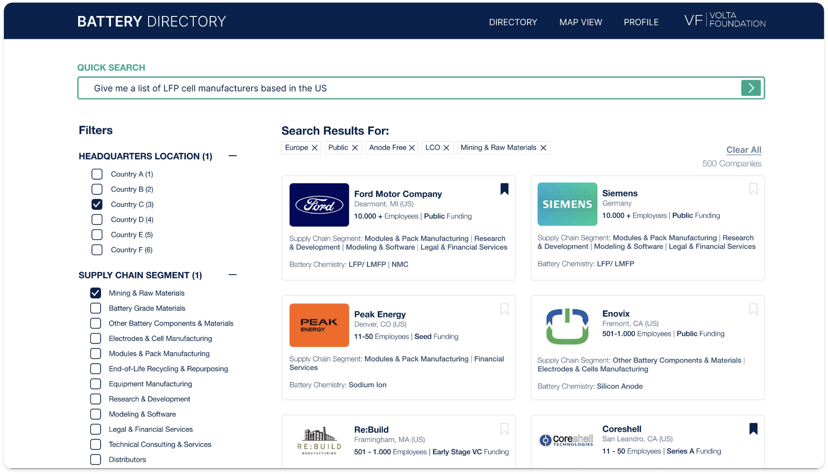Click 'Silicon Anode' battery chemistry text
The width and height of the screenshot is (828, 474).
pos(619,386)
